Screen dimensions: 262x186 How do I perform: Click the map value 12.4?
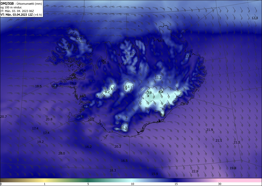click(x=79, y=39)
